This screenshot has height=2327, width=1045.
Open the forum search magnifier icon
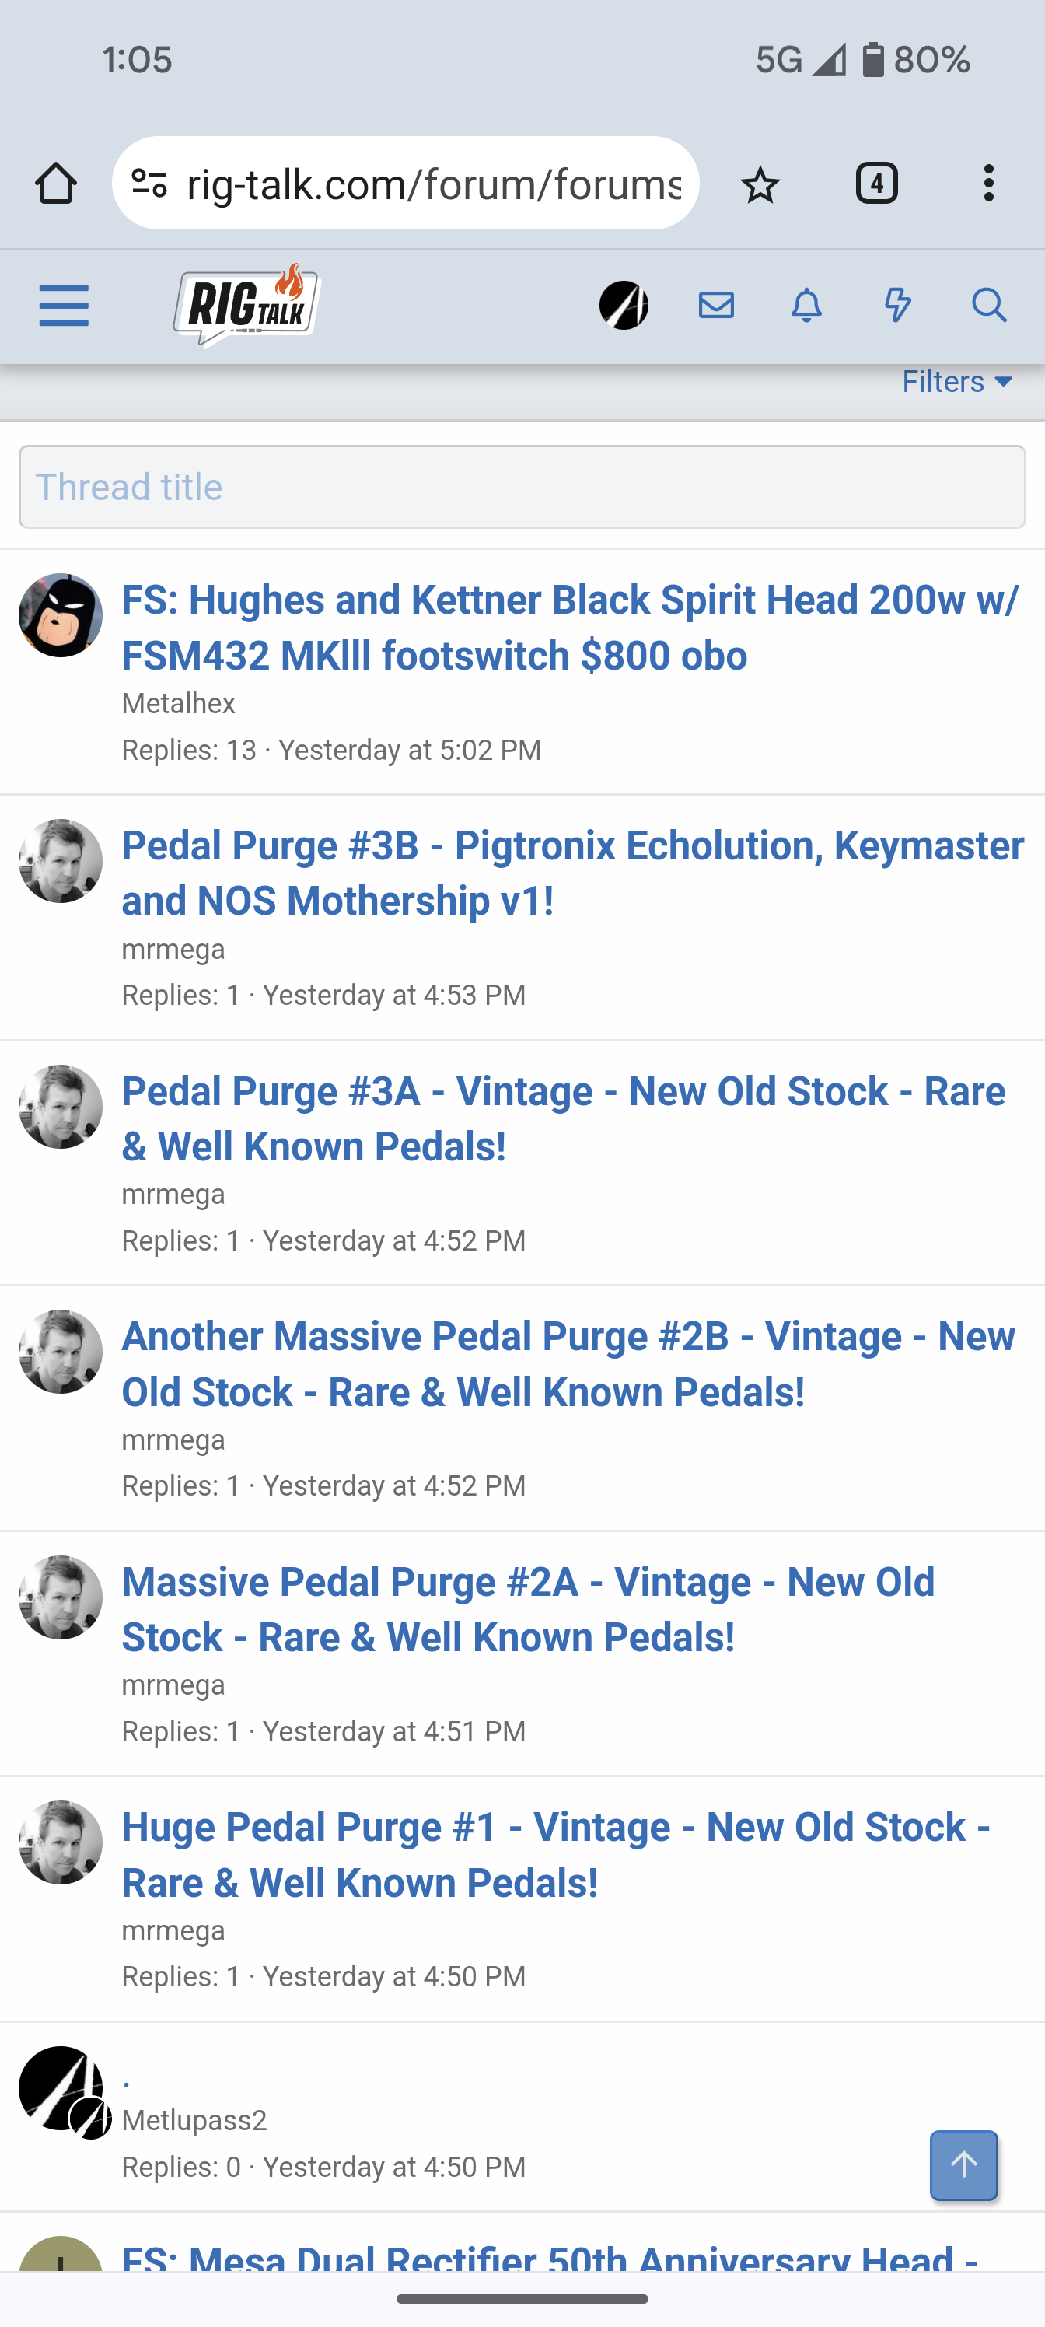click(x=989, y=306)
